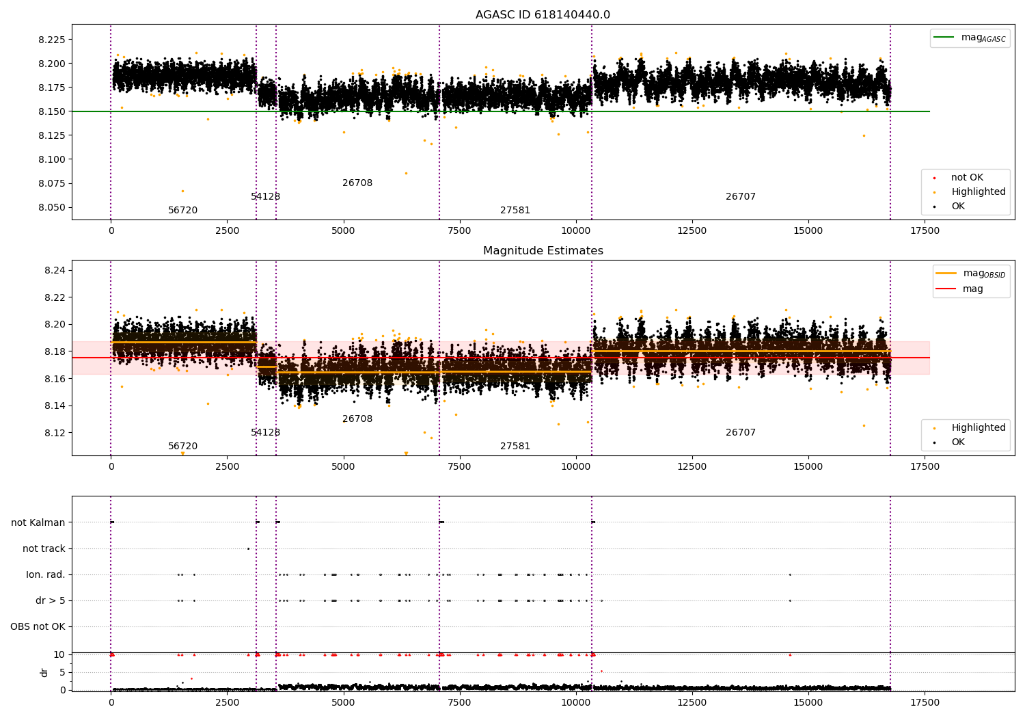Click the 'AGASC ID 618140440.0' plot title
This screenshot has height=718, width=1025.
tap(543, 15)
